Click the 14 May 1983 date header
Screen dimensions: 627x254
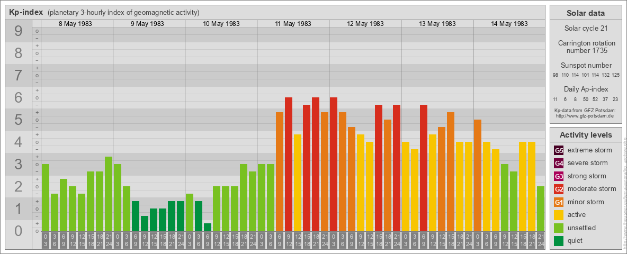click(x=509, y=24)
